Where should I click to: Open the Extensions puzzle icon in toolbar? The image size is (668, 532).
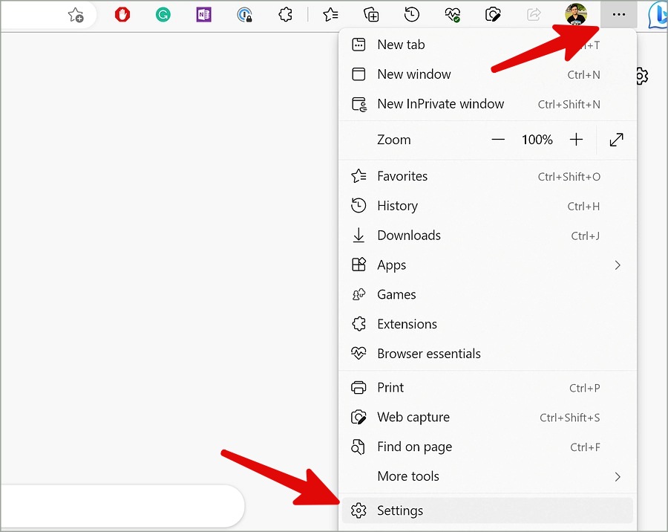pos(286,15)
